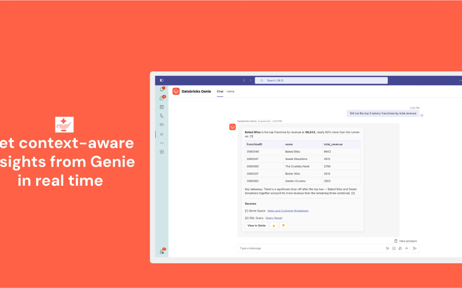Open the Activity bell notifications
Screen dimensions: 462x288
[x=162, y=89]
